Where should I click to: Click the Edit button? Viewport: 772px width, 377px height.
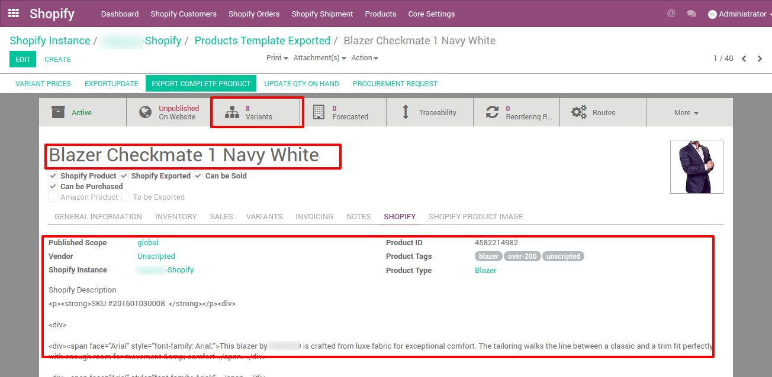(23, 59)
